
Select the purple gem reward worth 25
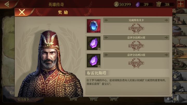click(x=94, y=43)
